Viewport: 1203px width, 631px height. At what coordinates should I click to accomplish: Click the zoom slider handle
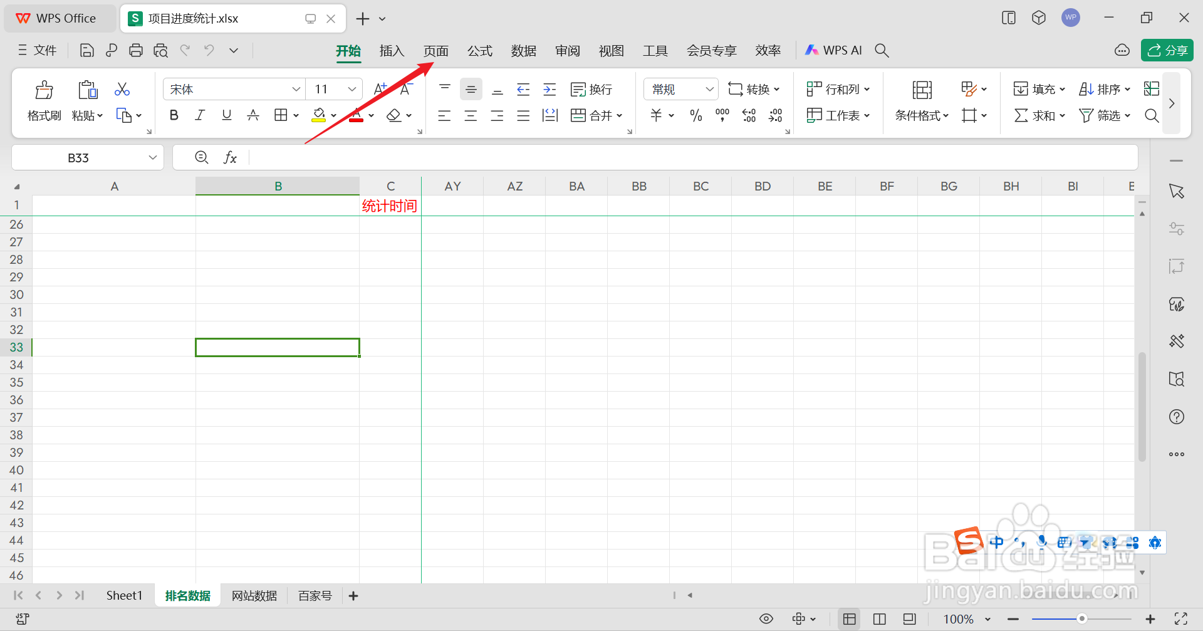(x=1081, y=619)
